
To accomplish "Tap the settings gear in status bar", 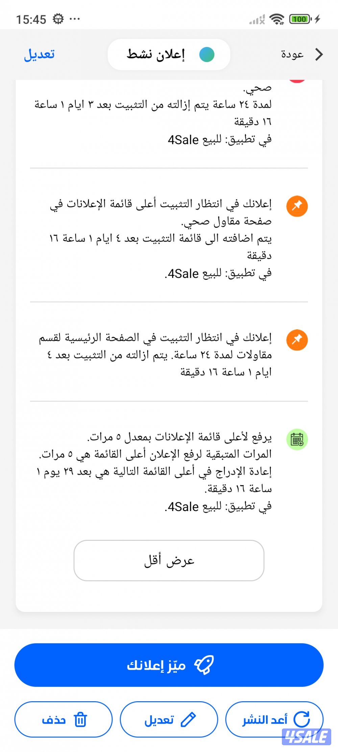I will 58,19.
